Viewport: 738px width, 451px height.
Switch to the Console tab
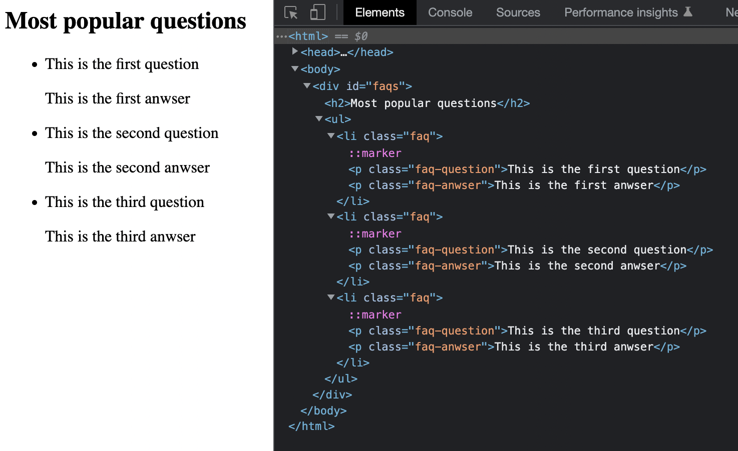click(449, 12)
